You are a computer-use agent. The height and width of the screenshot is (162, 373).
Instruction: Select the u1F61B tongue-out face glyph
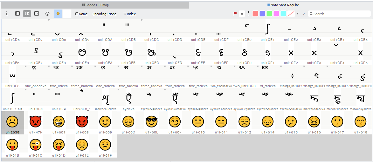[13, 146]
